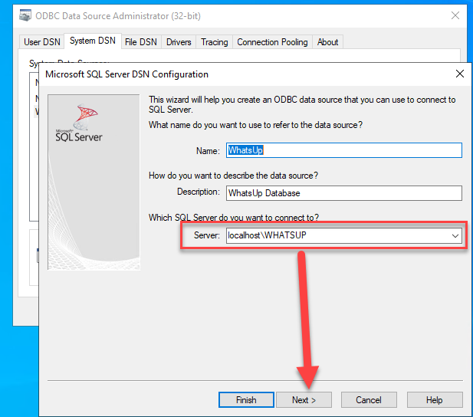Switch to the User DSN tab
The height and width of the screenshot is (417, 473).
coord(42,42)
